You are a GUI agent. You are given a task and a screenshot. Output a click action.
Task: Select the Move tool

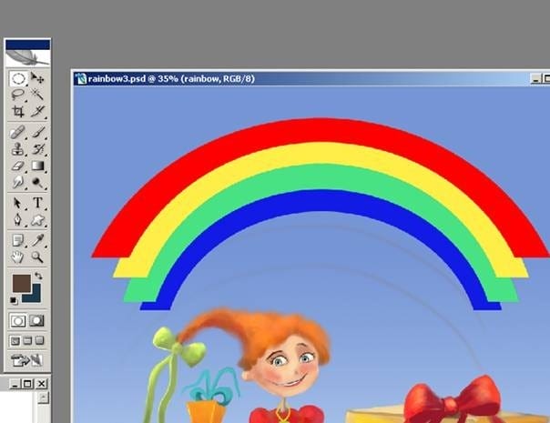tap(37, 78)
